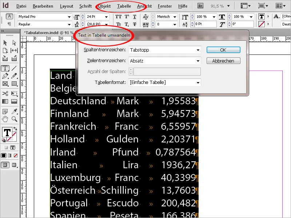The width and height of the screenshot is (291, 218).
Task: Activate the Type tool
Action: point(5,68)
